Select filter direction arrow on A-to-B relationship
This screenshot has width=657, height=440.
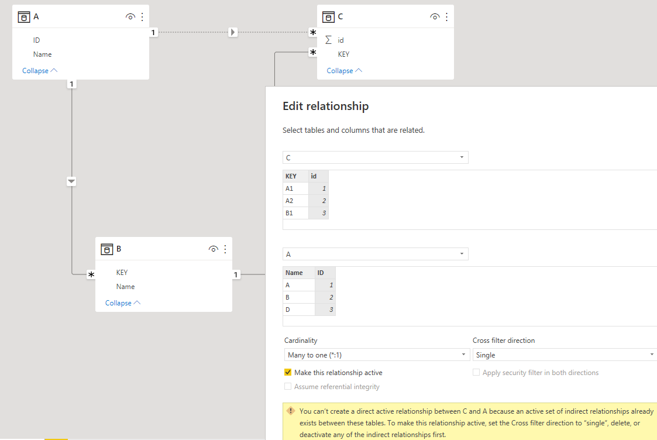(x=71, y=181)
